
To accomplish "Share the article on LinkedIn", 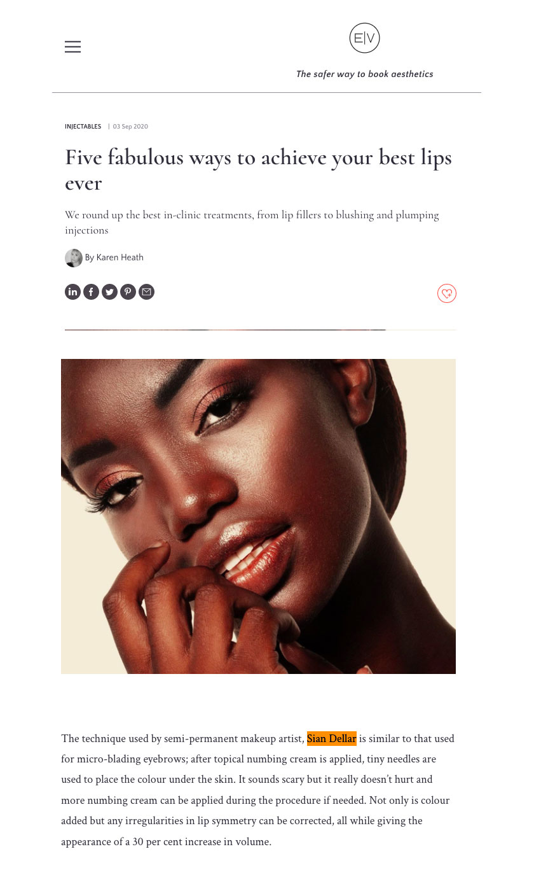I will (72, 292).
